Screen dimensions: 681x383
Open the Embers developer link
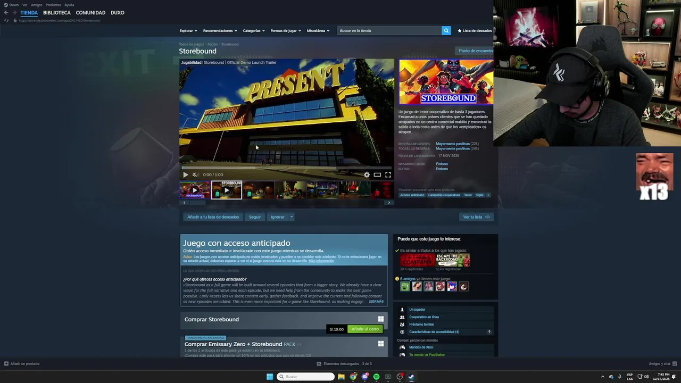[442, 164]
